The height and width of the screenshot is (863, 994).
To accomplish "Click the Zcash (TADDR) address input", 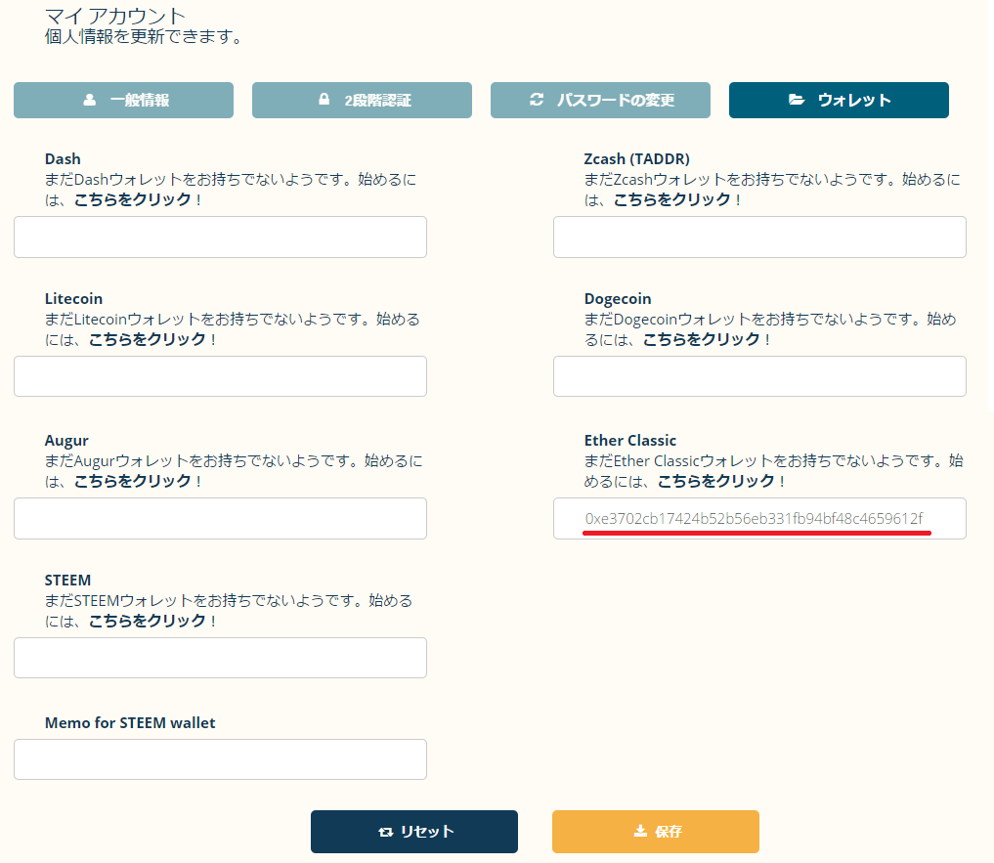I will pos(759,237).
